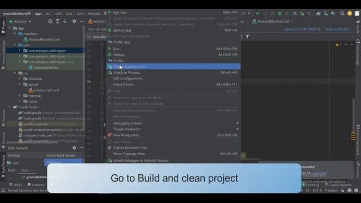This screenshot has height=203, width=361.
Task: Hide the Build Variants panel minus icon
Action: coord(81,148)
